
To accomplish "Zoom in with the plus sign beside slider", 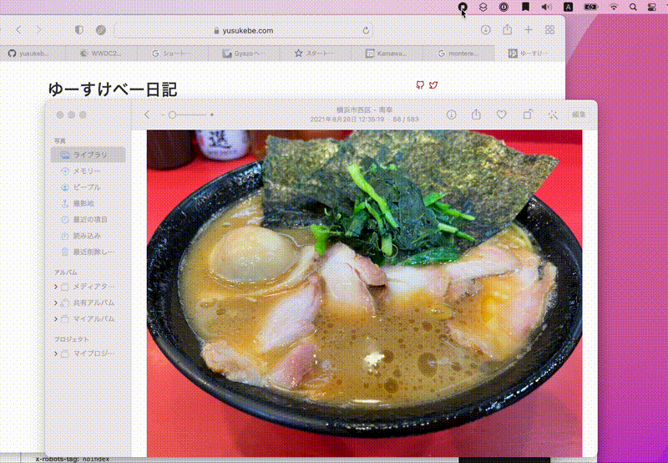I will click(x=212, y=114).
